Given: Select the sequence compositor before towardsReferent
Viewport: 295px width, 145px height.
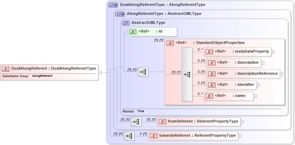Looking at the screenshot, I should 129,136.
